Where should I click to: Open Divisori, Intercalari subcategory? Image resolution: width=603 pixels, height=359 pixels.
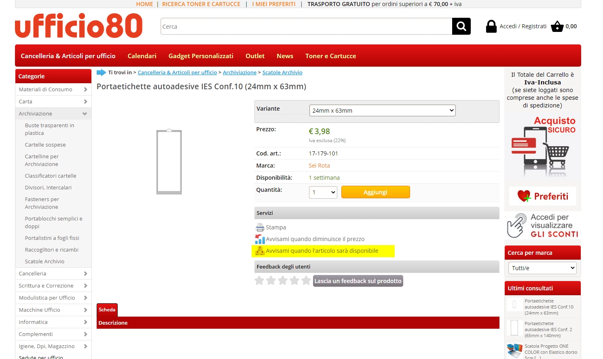point(48,188)
